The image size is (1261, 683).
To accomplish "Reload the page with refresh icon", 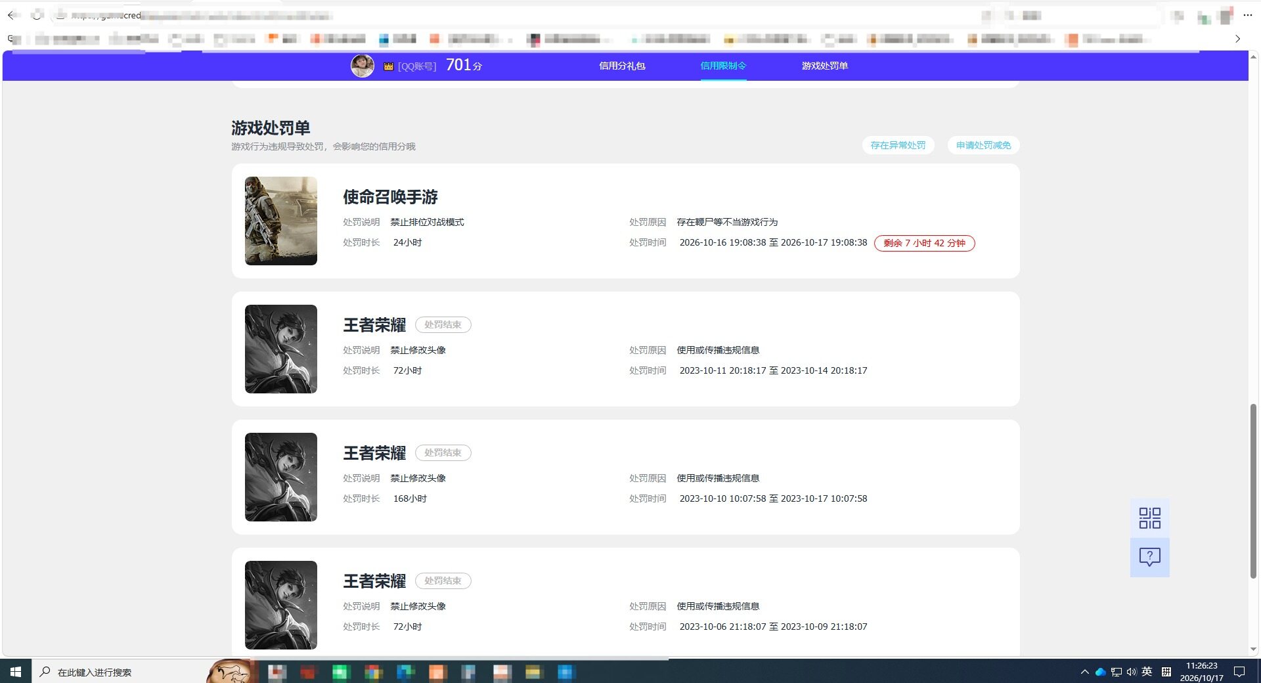I will point(37,15).
